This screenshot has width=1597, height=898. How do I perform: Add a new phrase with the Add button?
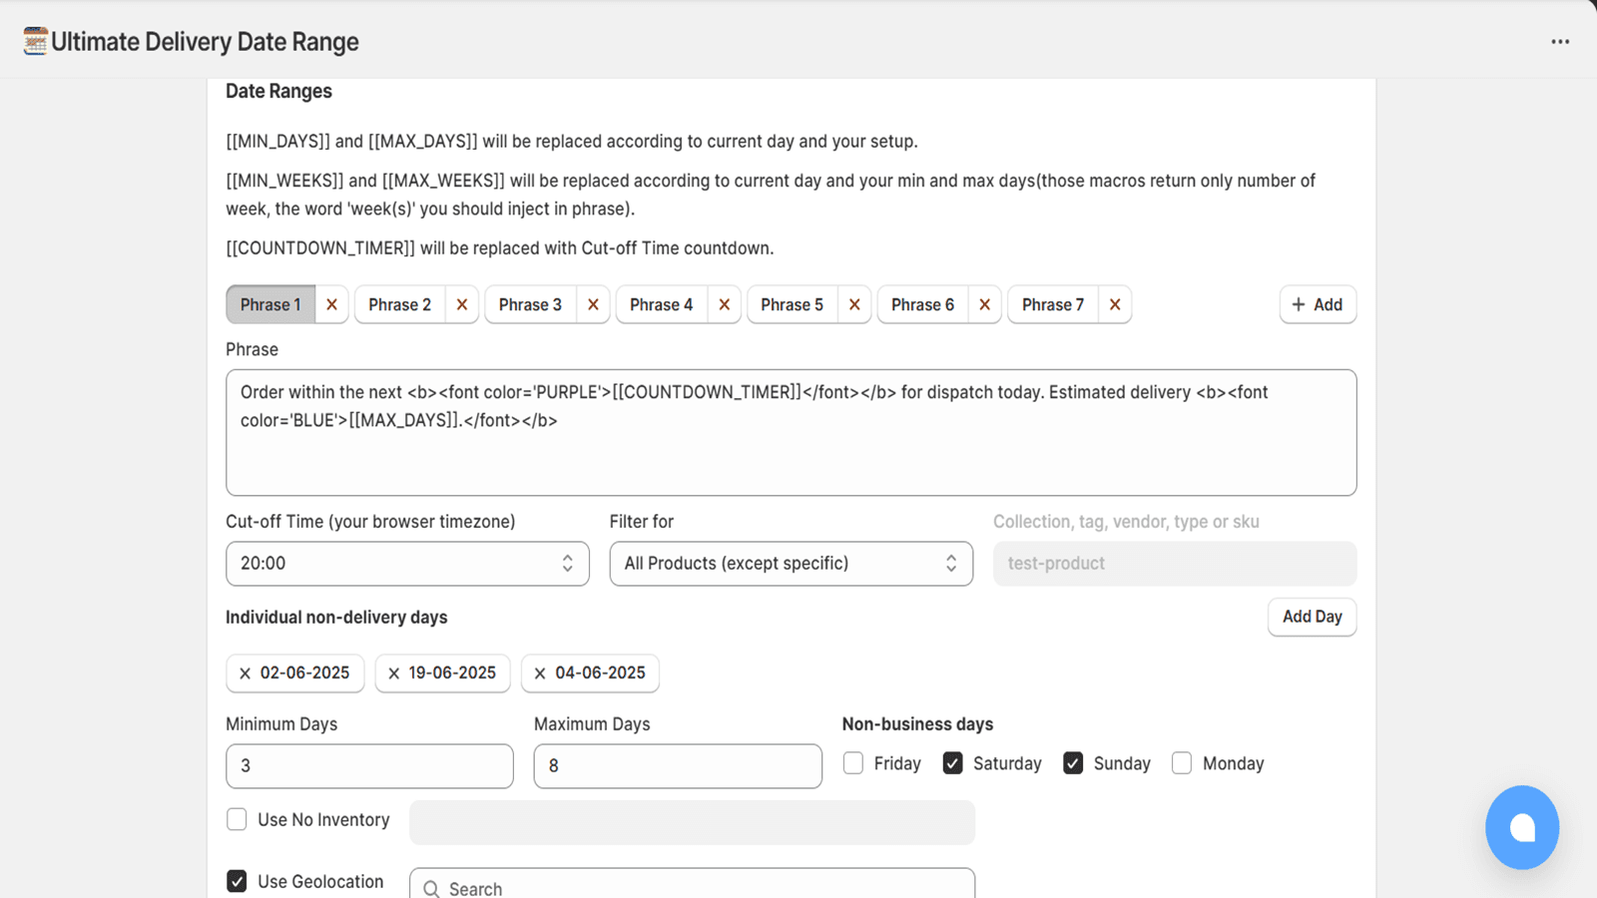(x=1318, y=304)
